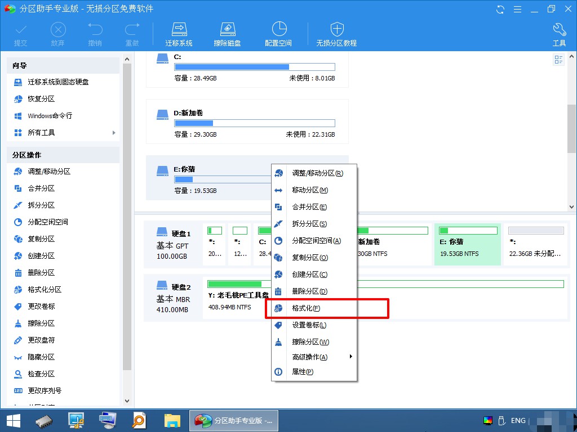Open the magnifier search tool on taskbar
Screen dimensions: 577x432
click(x=139, y=421)
